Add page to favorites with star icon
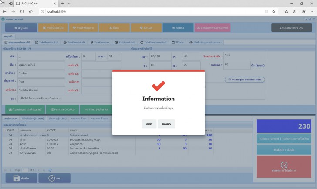 pos(273,11)
